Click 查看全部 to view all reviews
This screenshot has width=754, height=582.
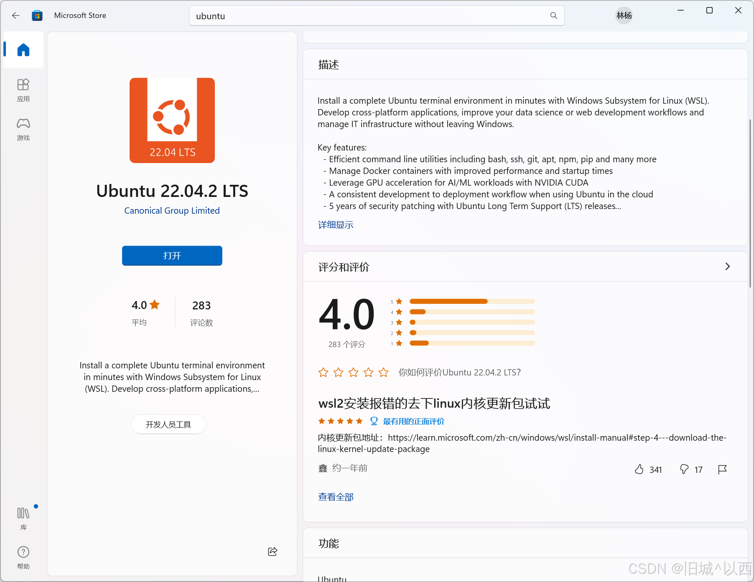coord(336,497)
